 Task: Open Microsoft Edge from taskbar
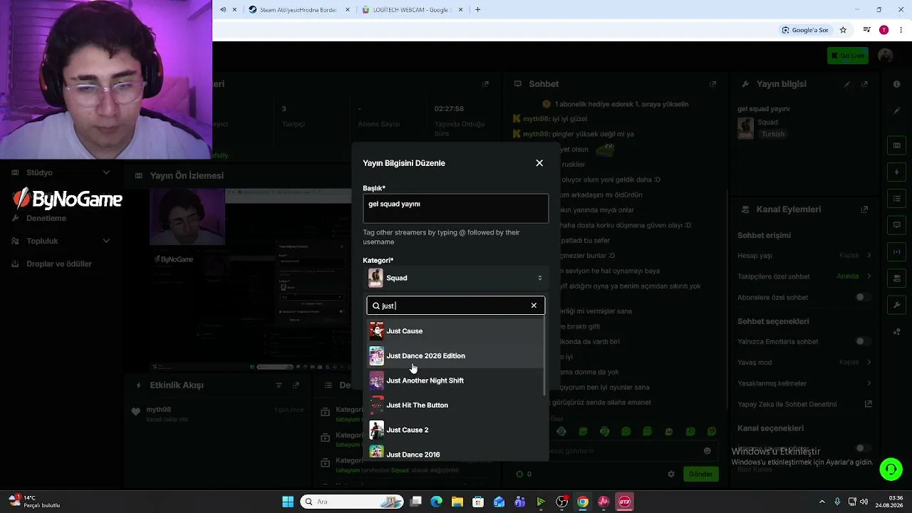pyautogui.click(x=437, y=502)
